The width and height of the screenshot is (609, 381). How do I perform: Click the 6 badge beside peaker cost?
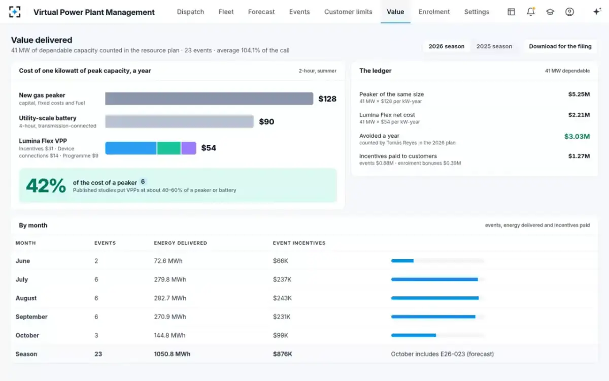(x=143, y=182)
